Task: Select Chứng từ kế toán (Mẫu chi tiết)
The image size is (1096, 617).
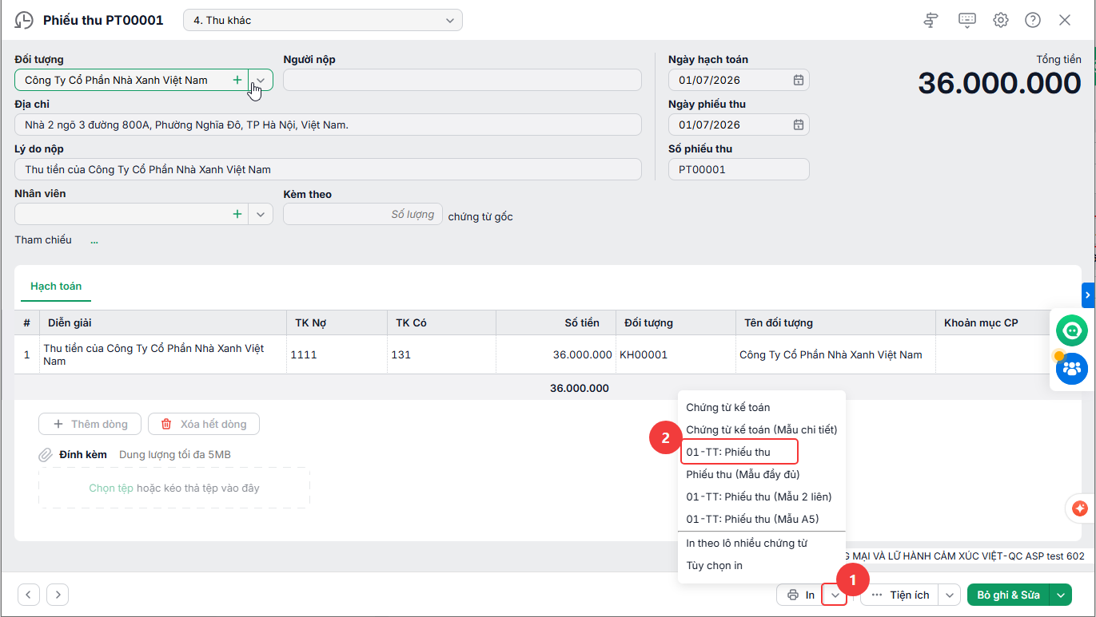Action: coord(761,429)
